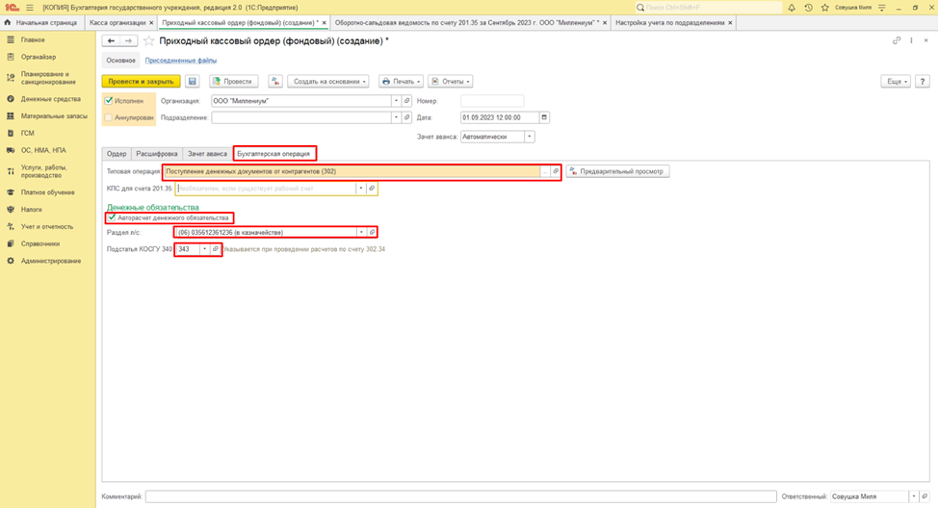938x508 pixels.
Task: Select the Основное form section
Action: (x=120, y=61)
